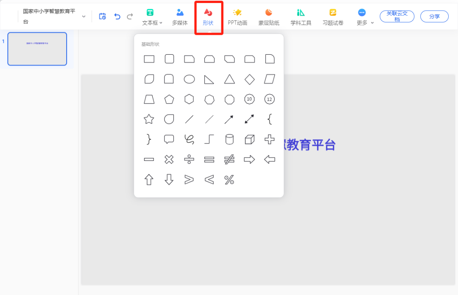Select slide 1 thumbnail in sidebar

point(37,48)
